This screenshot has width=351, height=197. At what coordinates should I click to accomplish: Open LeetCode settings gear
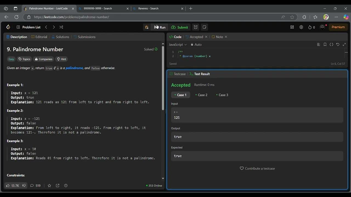click(301, 27)
